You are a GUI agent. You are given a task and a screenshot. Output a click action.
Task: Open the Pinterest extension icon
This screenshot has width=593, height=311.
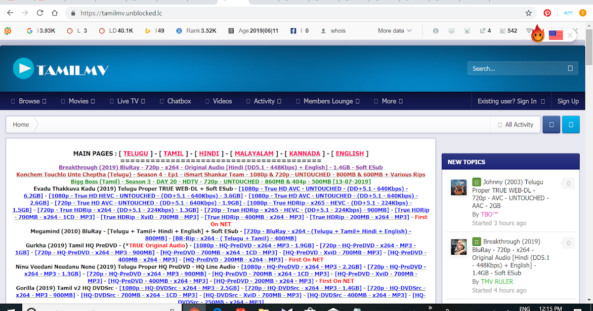548,13
